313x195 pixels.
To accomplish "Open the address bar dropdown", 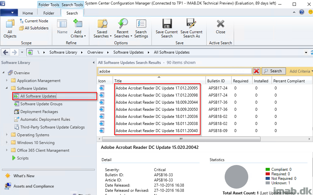I will point(306,53).
